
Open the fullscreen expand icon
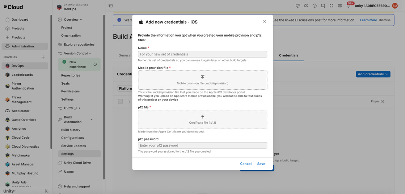pyautogui.click(x=332, y=6)
